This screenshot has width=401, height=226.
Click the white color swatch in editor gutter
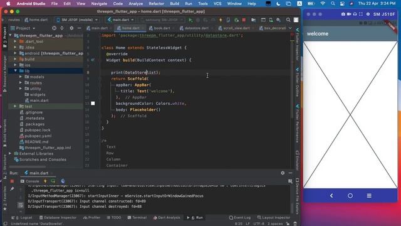pos(93,104)
